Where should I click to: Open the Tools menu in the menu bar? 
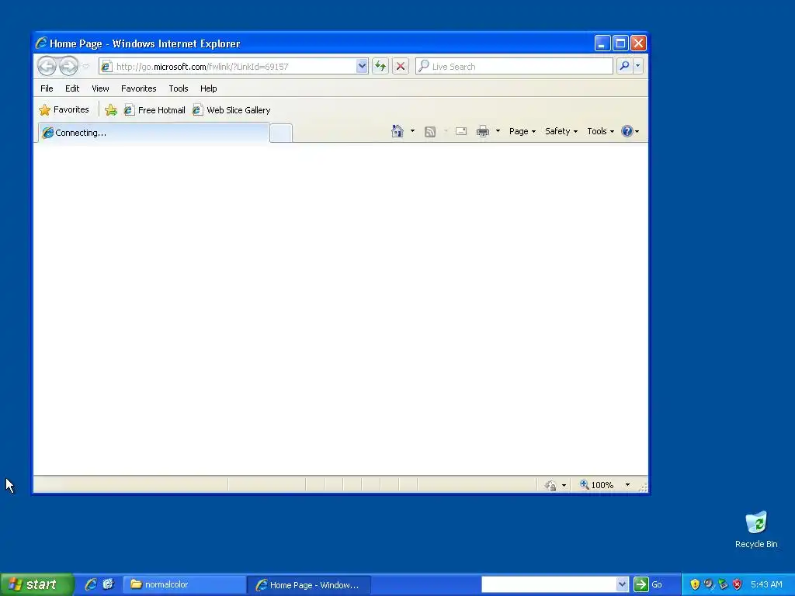[179, 88]
